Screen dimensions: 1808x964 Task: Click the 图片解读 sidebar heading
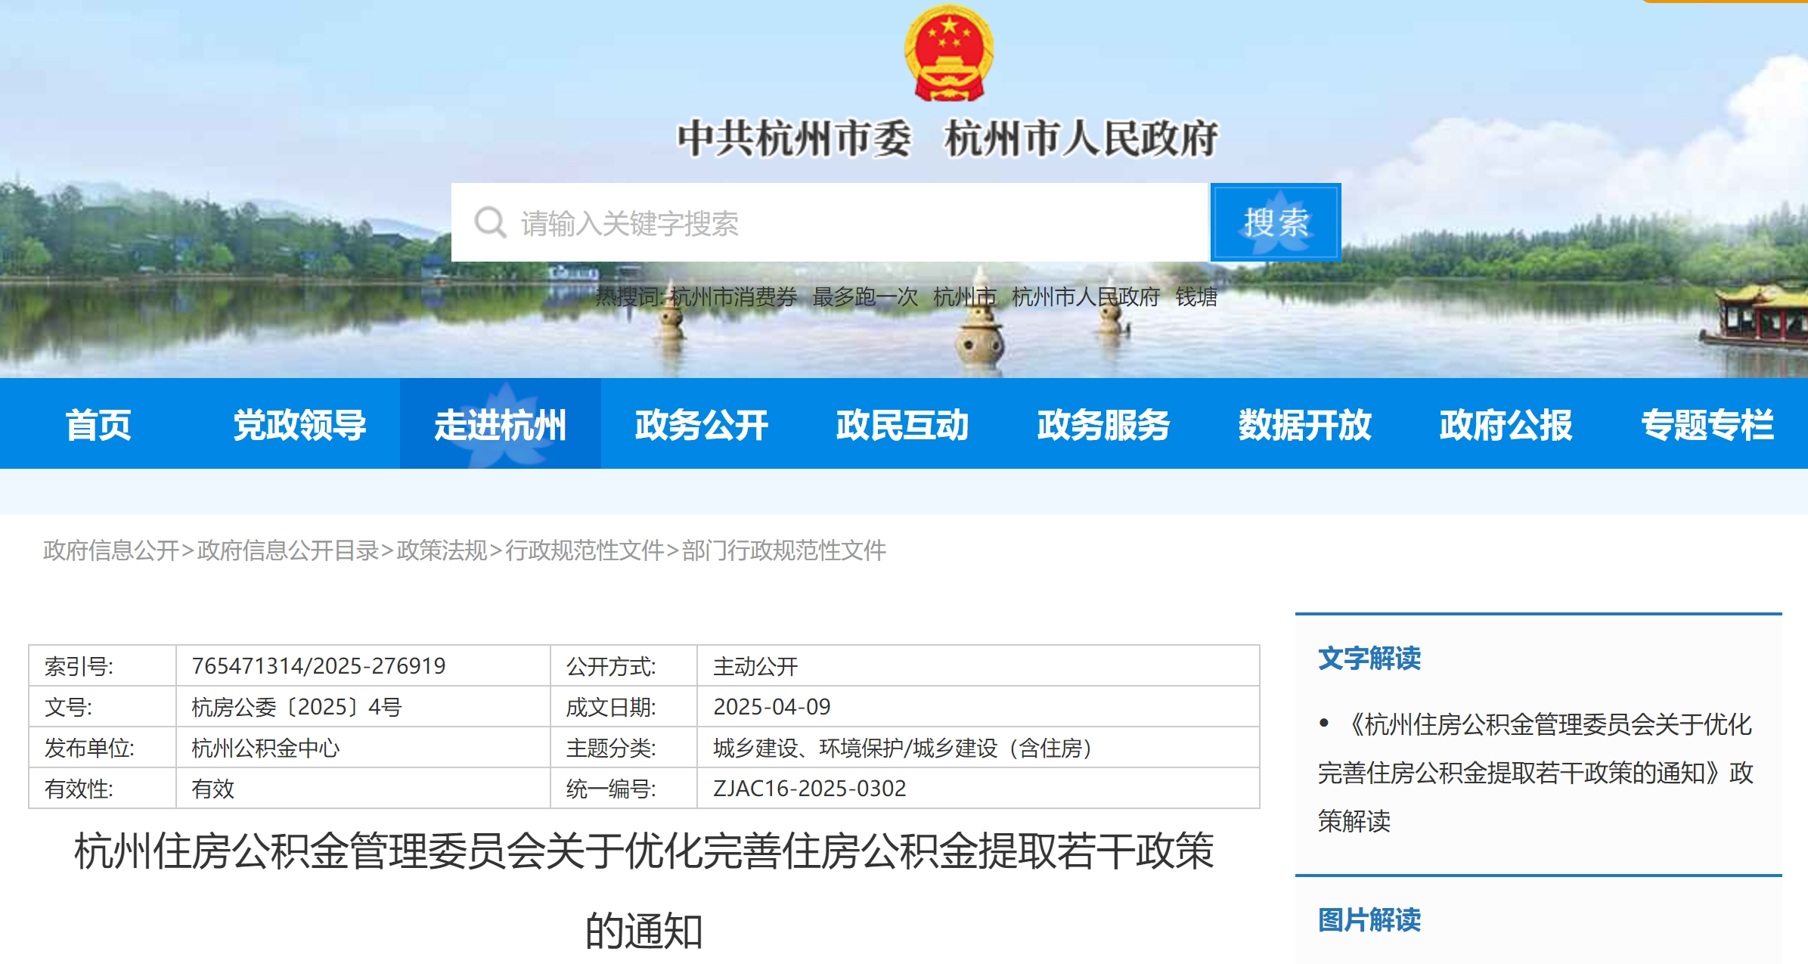pos(1369,919)
